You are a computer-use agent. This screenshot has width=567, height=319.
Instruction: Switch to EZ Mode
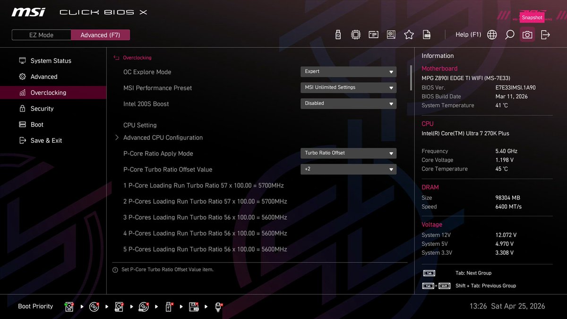(x=41, y=35)
